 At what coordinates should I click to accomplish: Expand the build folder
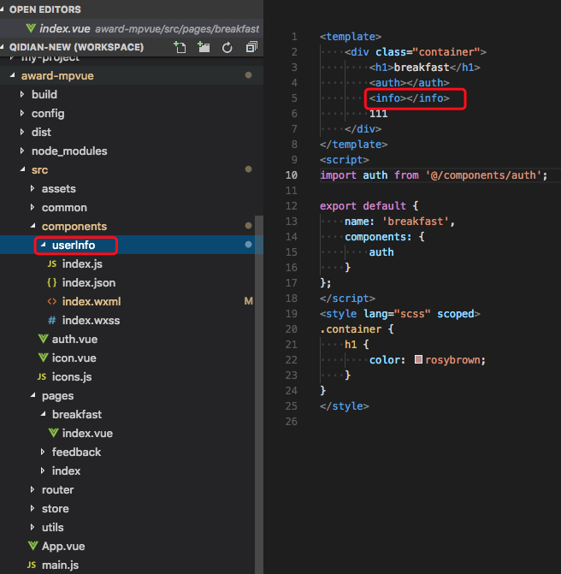(x=22, y=94)
